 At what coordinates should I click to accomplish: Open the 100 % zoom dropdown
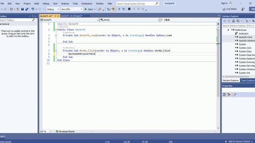click(45, 131)
